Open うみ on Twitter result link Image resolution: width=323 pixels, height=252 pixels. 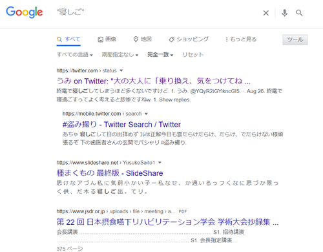pos(154,81)
